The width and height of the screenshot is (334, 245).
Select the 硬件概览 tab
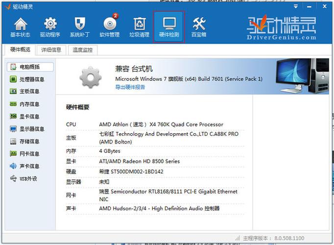pos(20,50)
